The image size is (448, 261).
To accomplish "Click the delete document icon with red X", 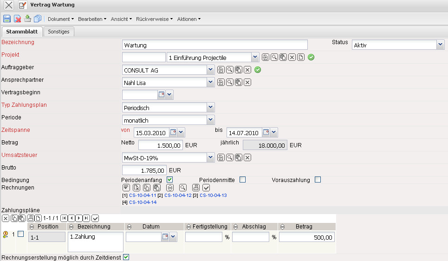I will point(17,19).
